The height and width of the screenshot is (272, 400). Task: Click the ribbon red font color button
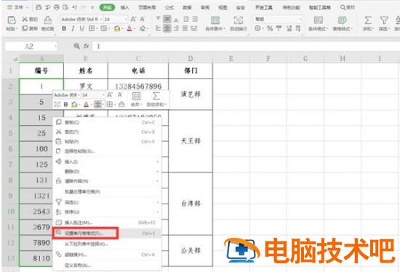(x=129, y=28)
